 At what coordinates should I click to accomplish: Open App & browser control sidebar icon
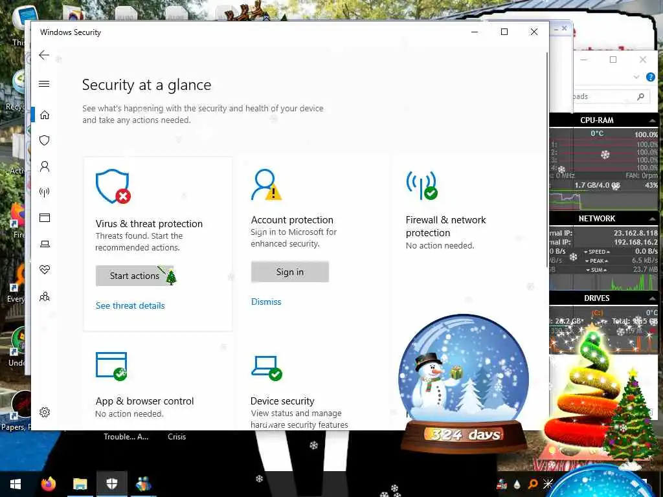[45, 217]
